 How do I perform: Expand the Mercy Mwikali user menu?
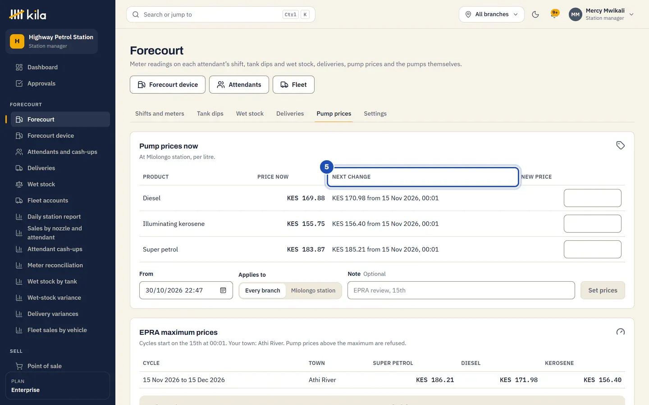[601, 14]
